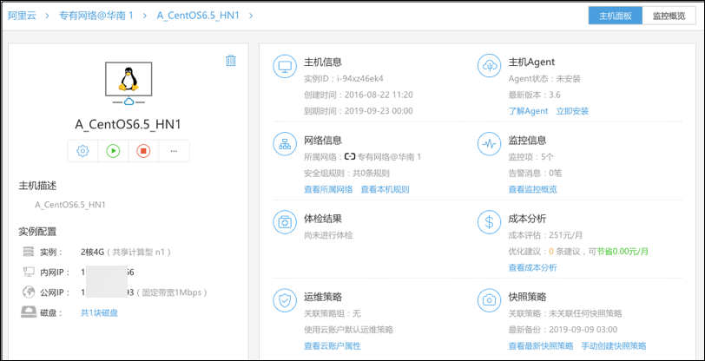Image resolution: width=705 pixels, height=361 pixels.
Task: Open 手动创建快照策略 link
Action: [x=614, y=345]
